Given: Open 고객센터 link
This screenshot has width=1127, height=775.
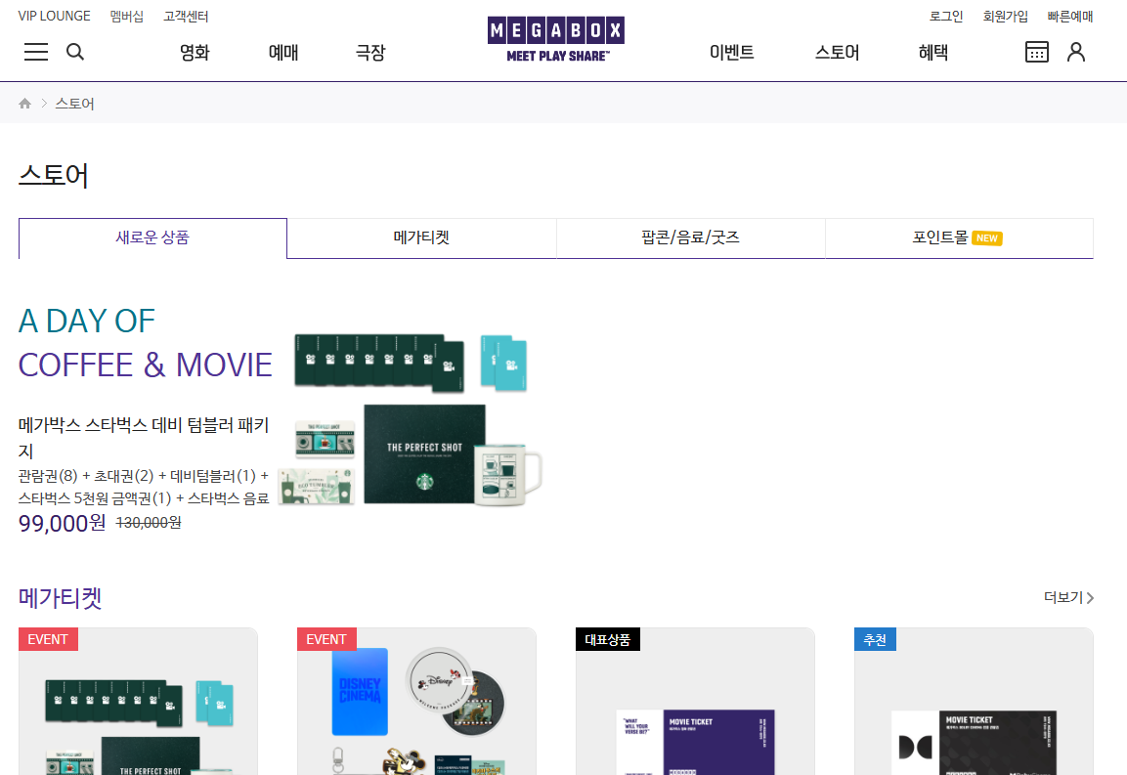Looking at the screenshot, I should 186,16.
